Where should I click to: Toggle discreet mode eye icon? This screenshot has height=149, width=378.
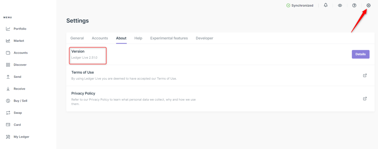340,6
